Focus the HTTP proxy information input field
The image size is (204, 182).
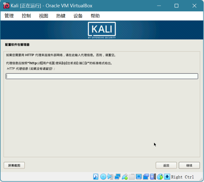[102, 76]
